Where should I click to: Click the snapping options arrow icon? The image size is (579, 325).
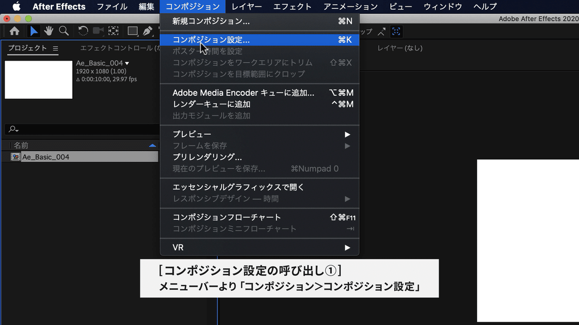point(382,32)
